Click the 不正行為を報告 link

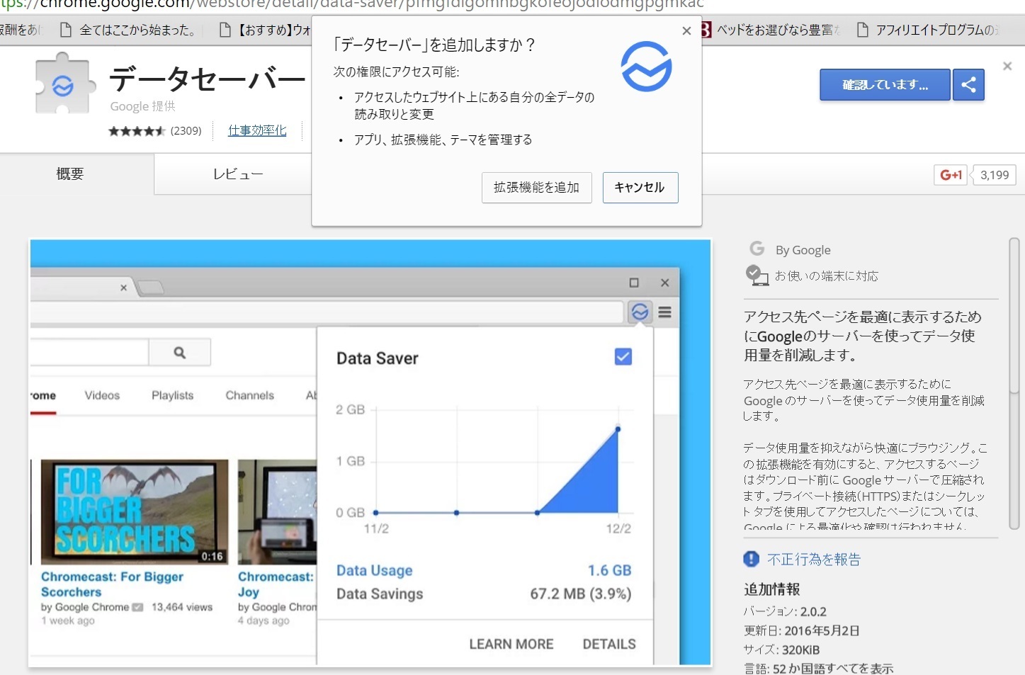click(814, 560)
